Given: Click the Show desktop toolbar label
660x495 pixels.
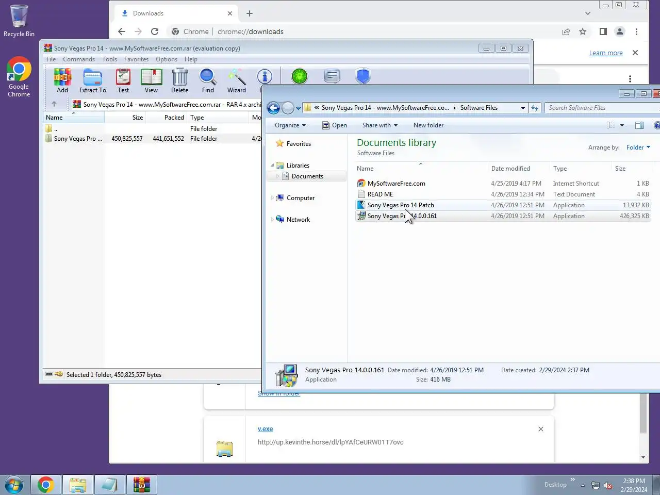Looking at the screenshot, I should pos(555,485).
